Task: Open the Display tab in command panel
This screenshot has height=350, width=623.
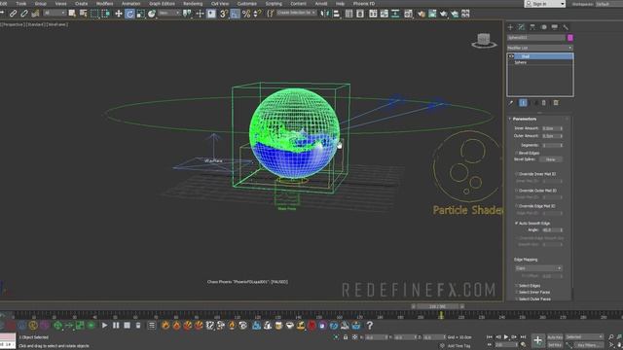Action: click(555, 27)
